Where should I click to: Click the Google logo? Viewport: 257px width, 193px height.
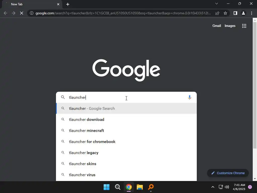coord(126,70)
